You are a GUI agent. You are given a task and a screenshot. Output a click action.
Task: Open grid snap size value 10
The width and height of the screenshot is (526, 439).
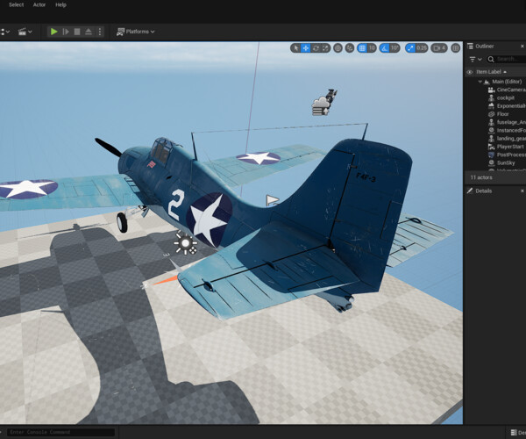tap(372, 48)
